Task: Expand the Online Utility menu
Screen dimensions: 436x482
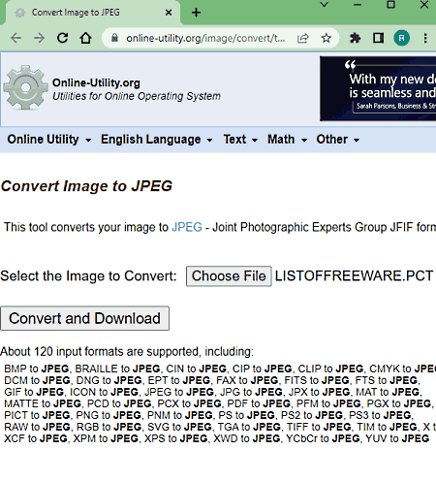Action: click(x=49, y=140)
